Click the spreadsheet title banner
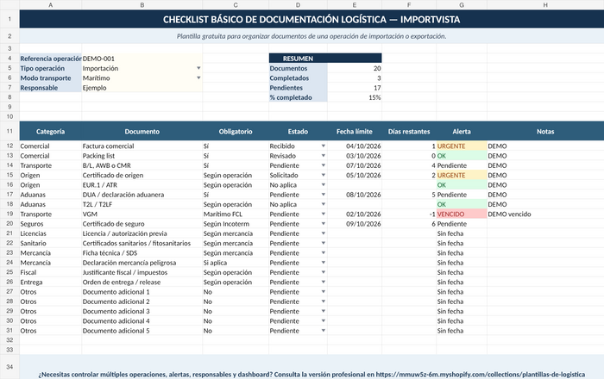The height and width of the screenshot is (379, 604). (311, 19)
